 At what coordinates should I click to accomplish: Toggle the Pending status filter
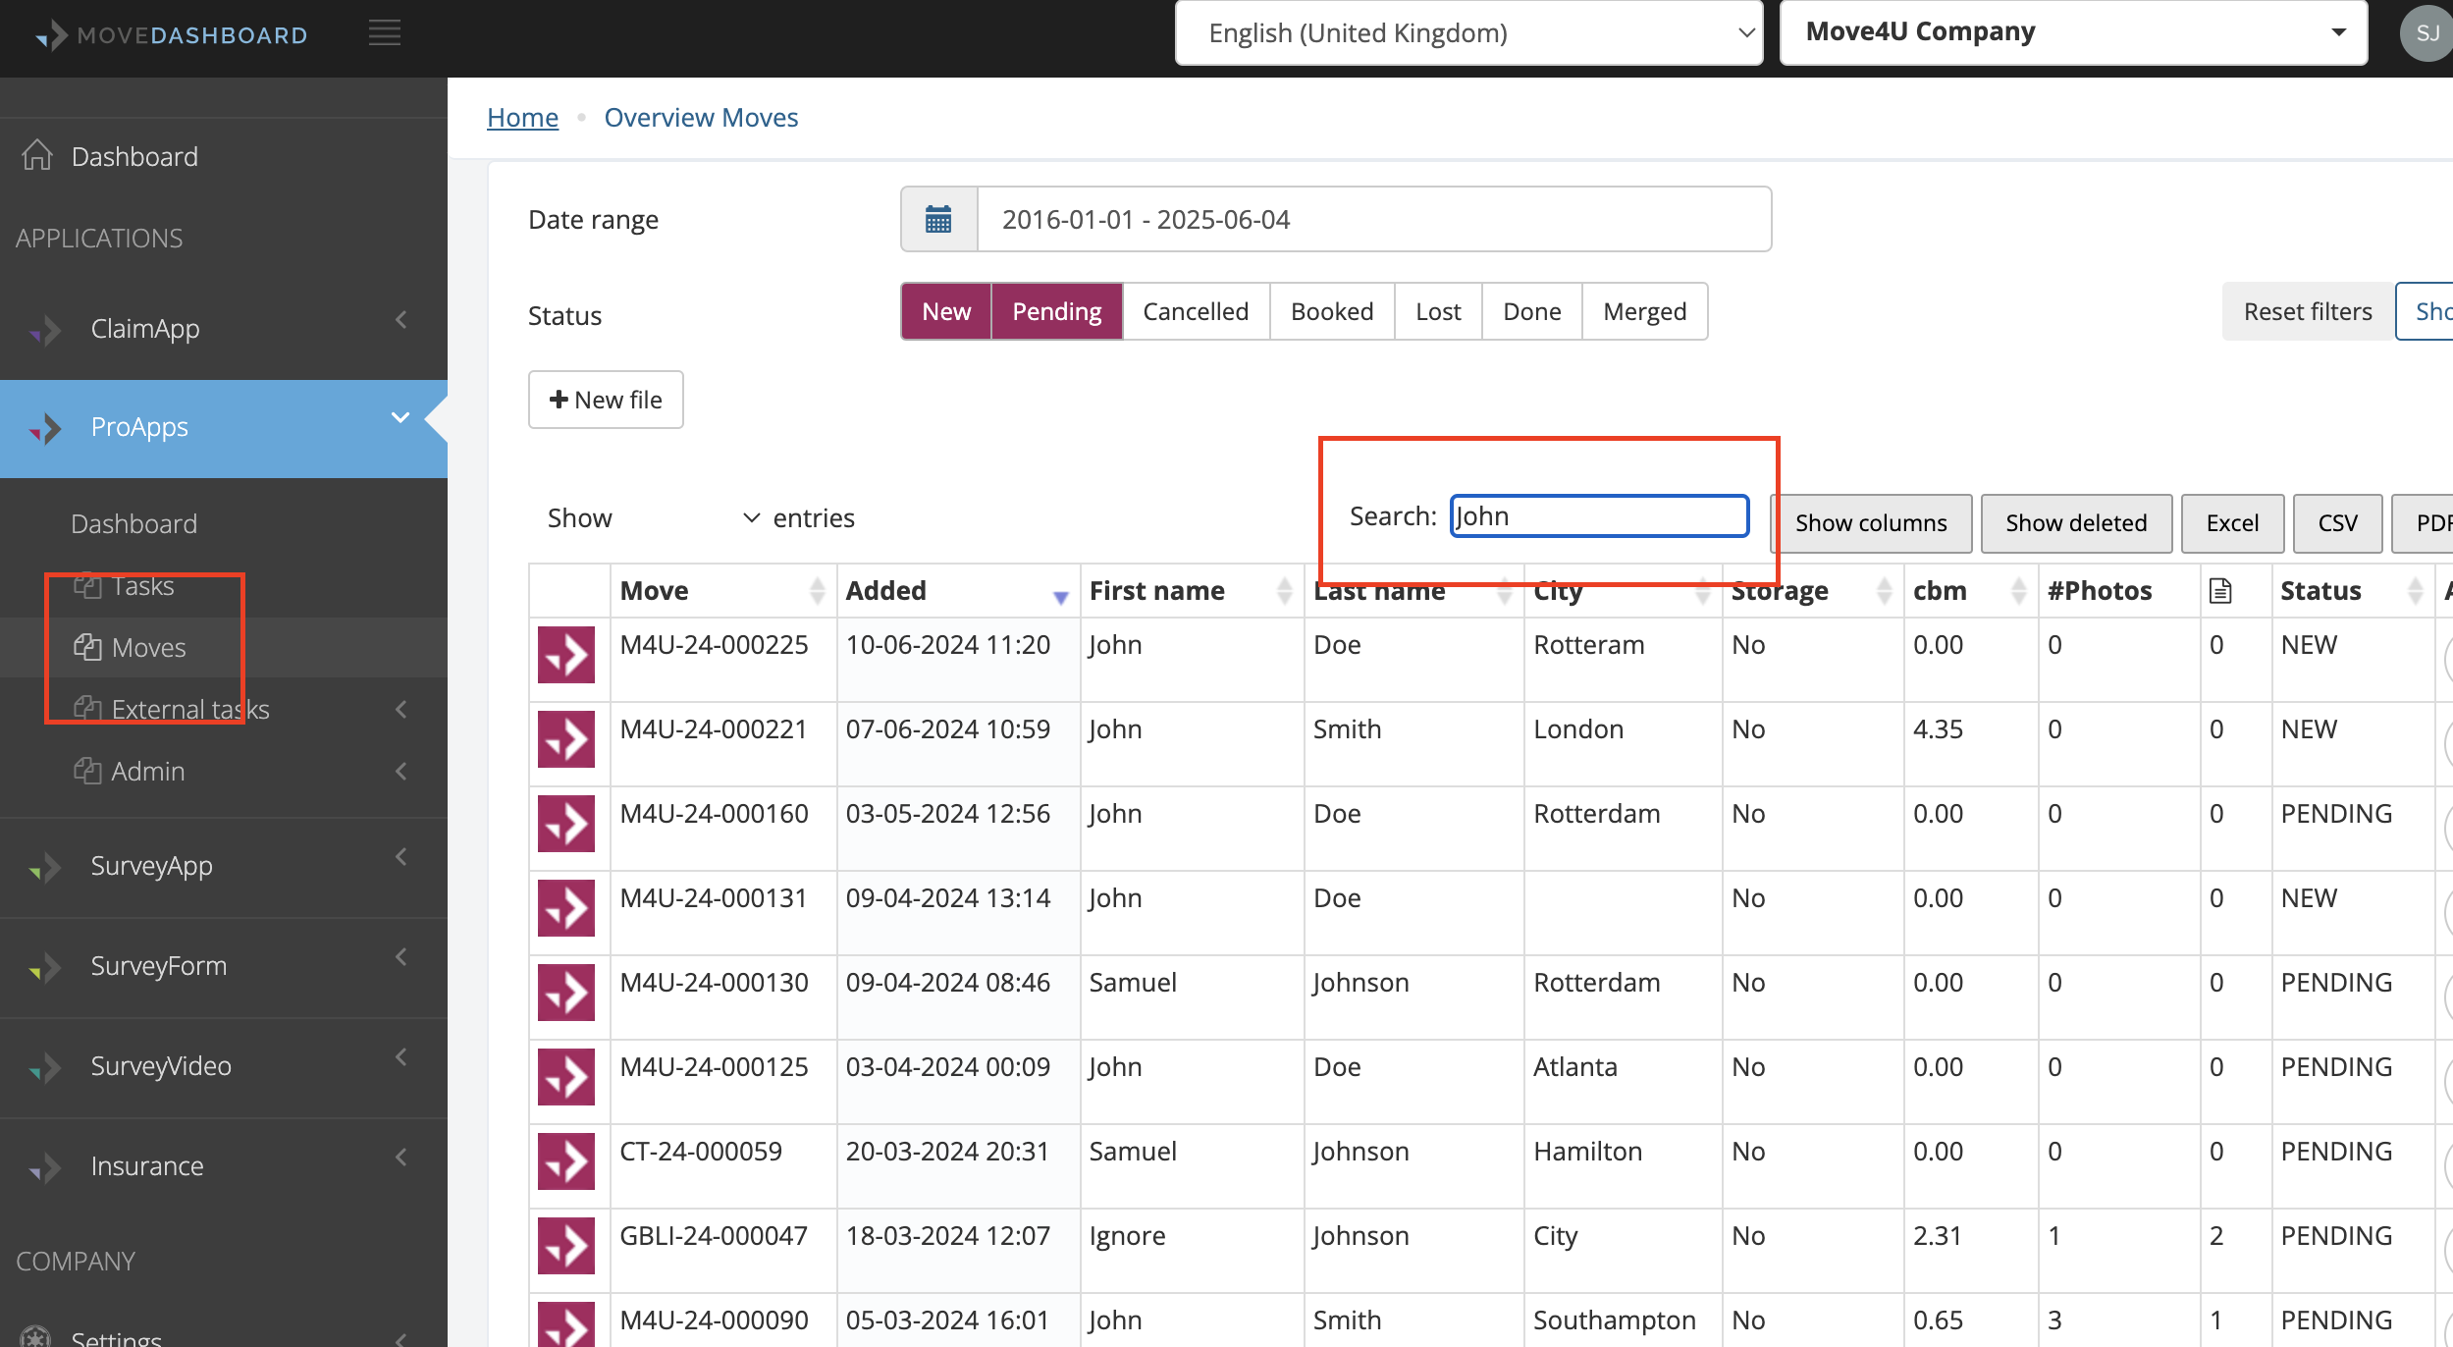[x=1056, y=311]
